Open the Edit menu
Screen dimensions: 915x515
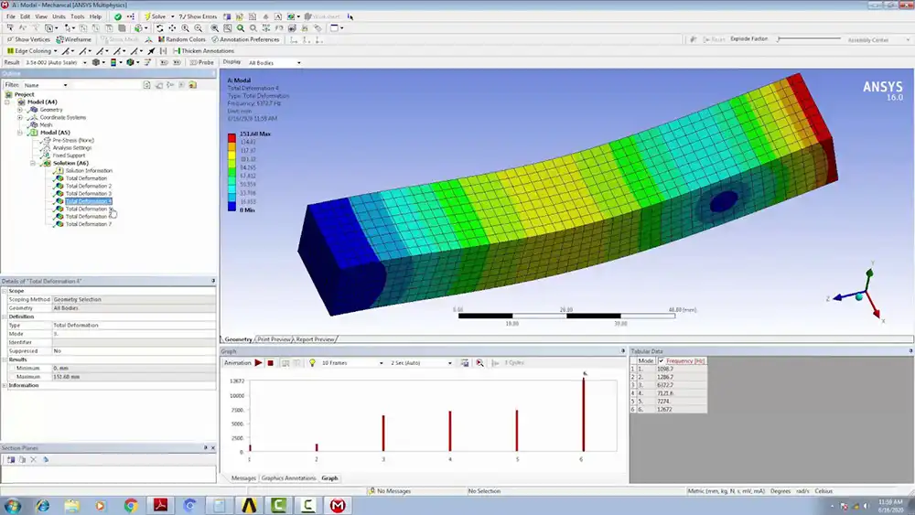[x=25, y=16]
